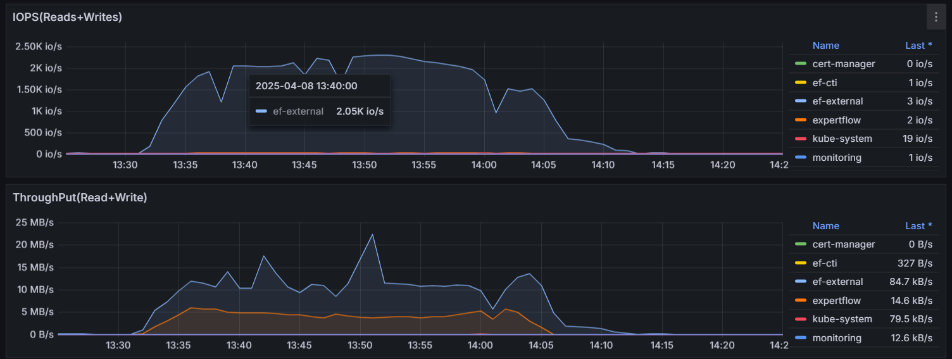Toggle expertflow series name in IOPS legend
The width and height of the screenshot is (952, 359).
coord(836,120)
